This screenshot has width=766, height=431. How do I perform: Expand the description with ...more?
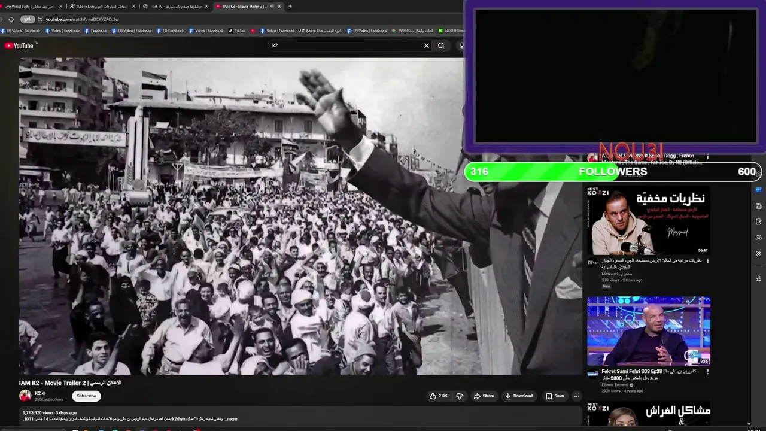[x=231, y=419]
